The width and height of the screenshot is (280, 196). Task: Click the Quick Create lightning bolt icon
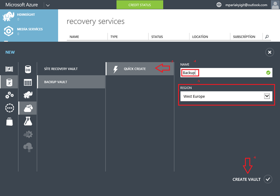[115, 69]
